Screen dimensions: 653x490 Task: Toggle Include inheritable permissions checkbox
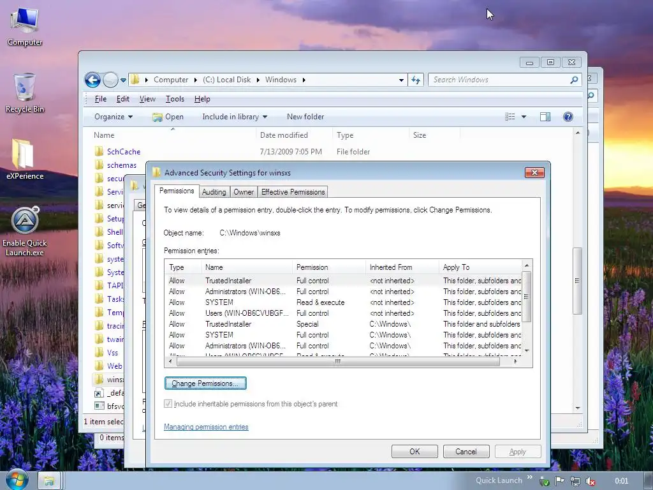pyautogui.click(x=168, y=403)
